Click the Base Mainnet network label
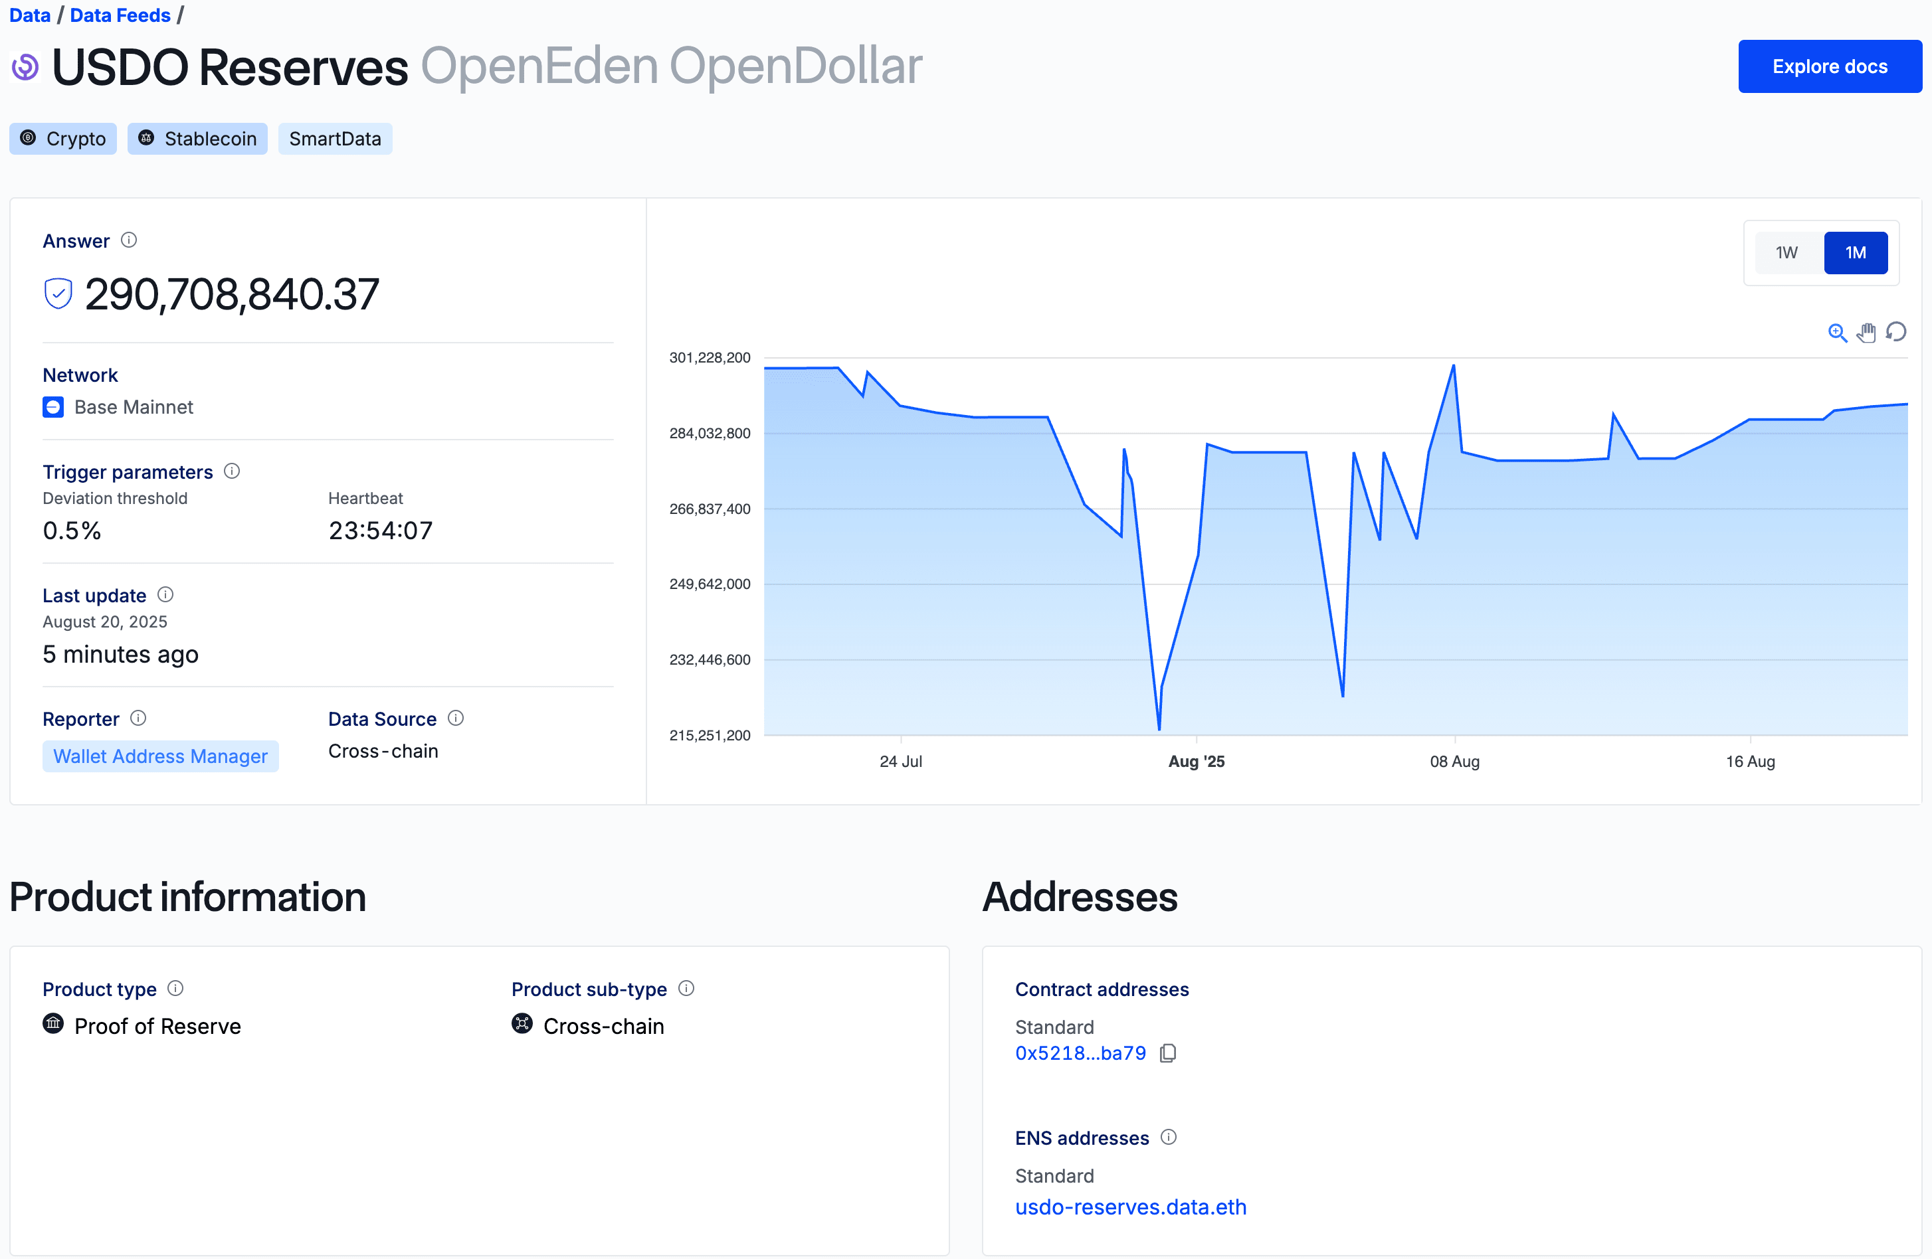 pos(134,407)
